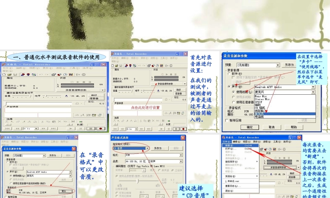Tick 暂停压缩 checkbox in the 麦克风 list slide

pyautogui.click(x=227, y=120)
